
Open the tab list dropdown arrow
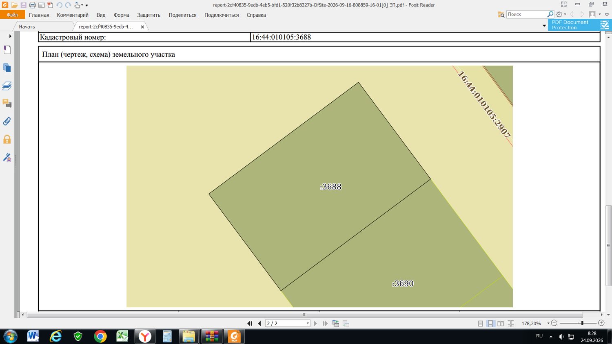pos(544,26)
